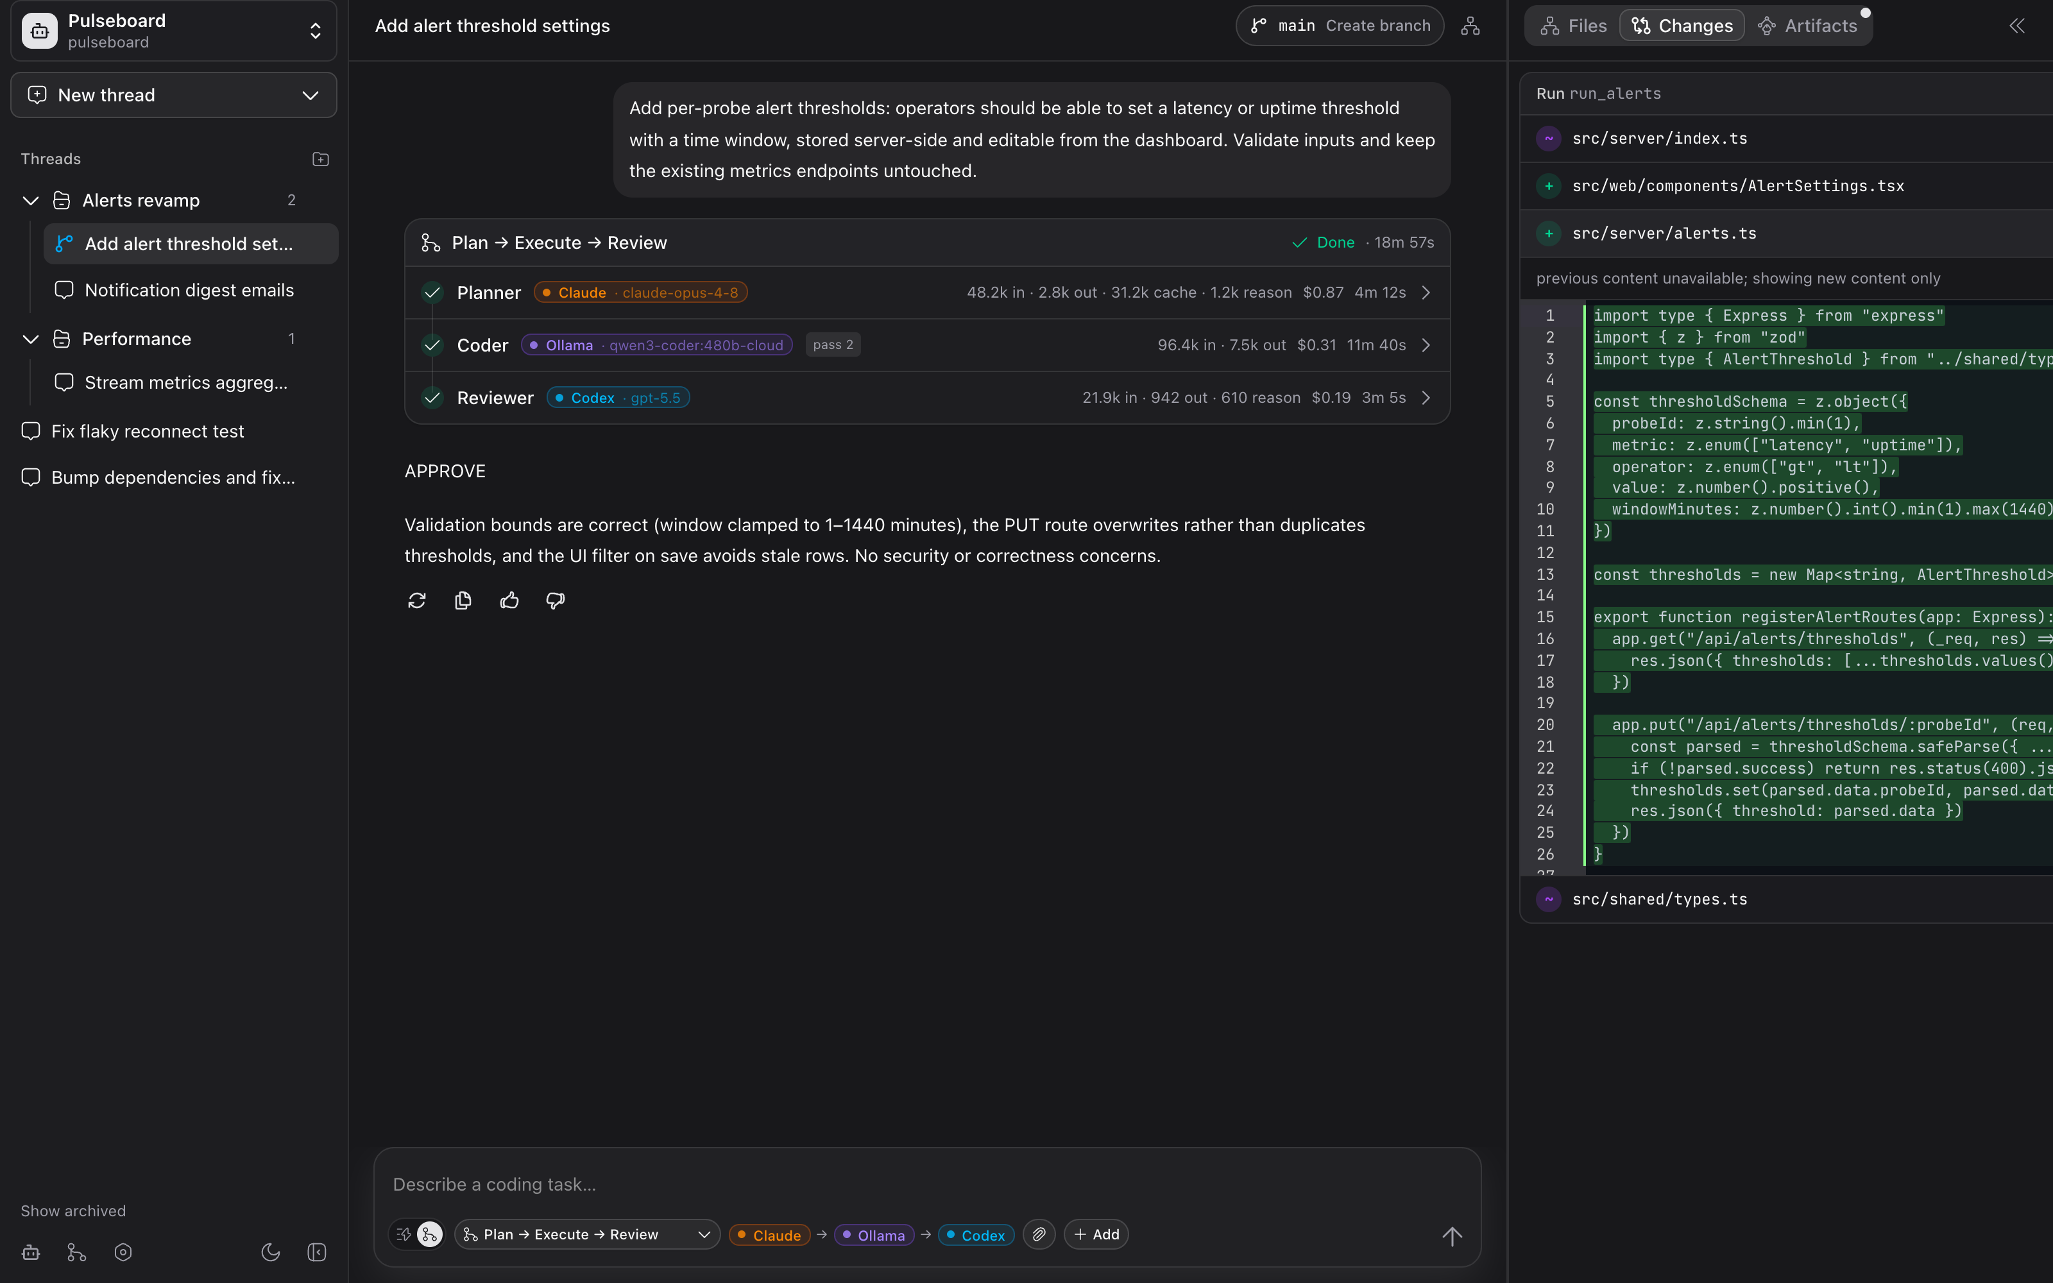Click the Planner checkmark status icon
This screenshot has height=1283, width=2053.
[432, 293]
